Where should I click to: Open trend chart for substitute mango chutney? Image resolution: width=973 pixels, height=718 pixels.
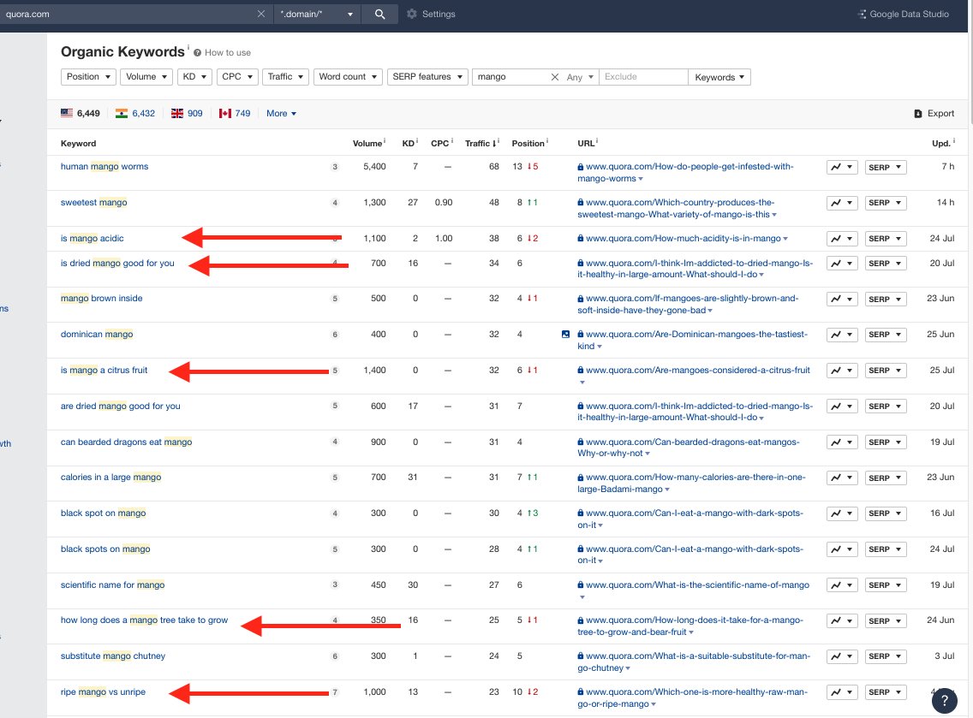842,656
